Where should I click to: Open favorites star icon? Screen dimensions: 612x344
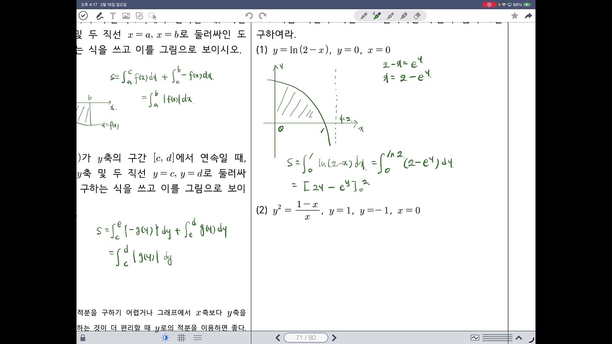point(514,16)
